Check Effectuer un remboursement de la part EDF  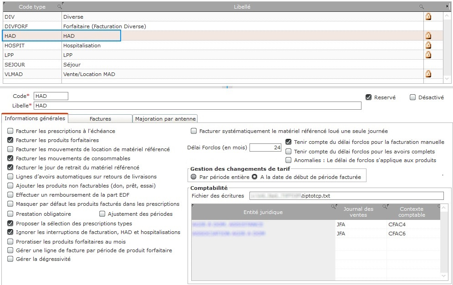10,195
